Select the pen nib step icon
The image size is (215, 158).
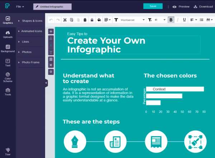pyautogui.click(x=75, y=142)
